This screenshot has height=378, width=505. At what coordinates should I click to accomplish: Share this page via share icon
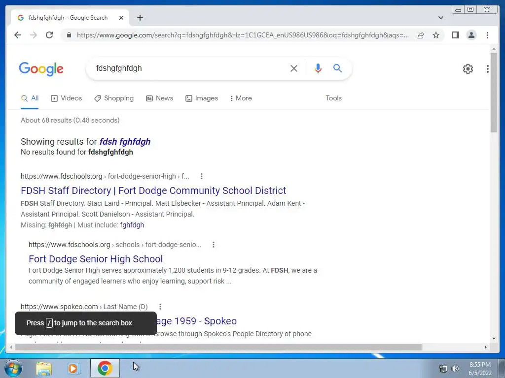[420, 35]
